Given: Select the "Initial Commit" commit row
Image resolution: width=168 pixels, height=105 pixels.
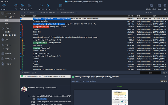Looking at the screenshot, I should (x=94, y=67).
